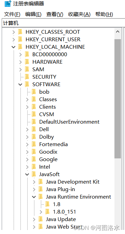The width and height of the screenshot is (125, 234).
Task: Click the HKEY_CLASSES_ROOT folder icon
Action: click(20, 32)
